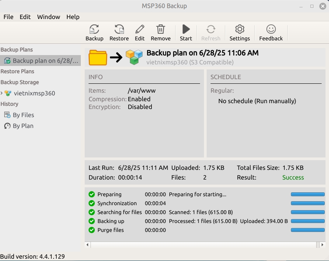Image resolution: width=329 pixels, height=261 pixels.
Task: Click the Compression 'Enabled' value
Action: [x=139, y=99]
